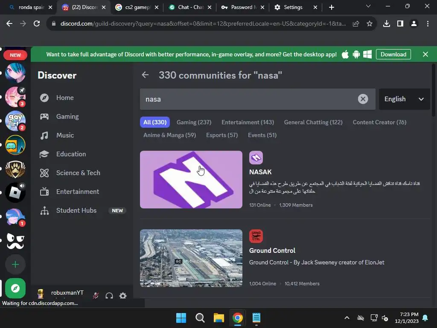Open Science & Tech atom icon

tap(44, 173)
